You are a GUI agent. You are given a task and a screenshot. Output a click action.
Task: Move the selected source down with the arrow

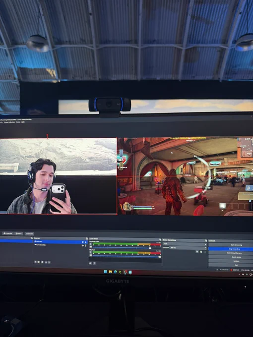pyautogui.click(x=49, y=262)
